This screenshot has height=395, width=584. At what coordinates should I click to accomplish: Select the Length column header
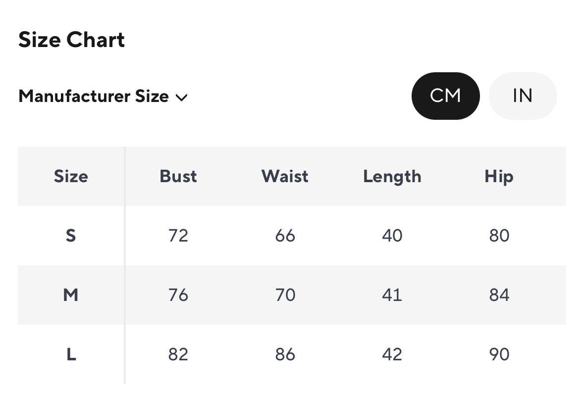392,177
